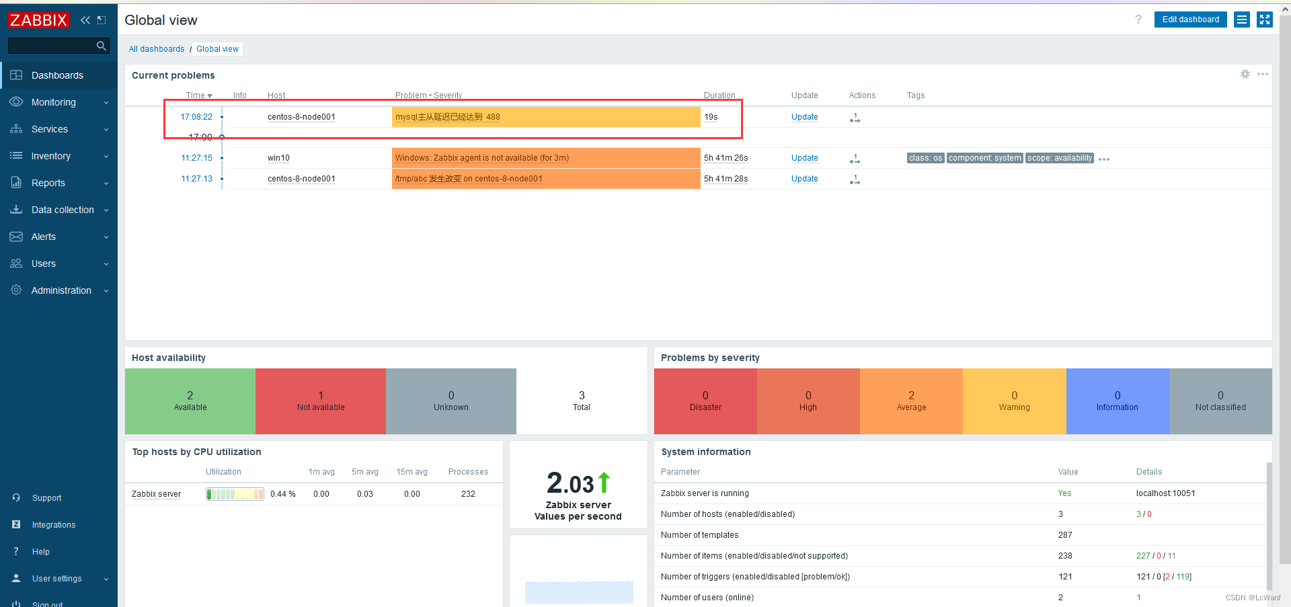Viewport: 1291px width, 607px height.
Task: Click the CPU utilization bar for Zabbix server
Action: click(x=235, y=494)
